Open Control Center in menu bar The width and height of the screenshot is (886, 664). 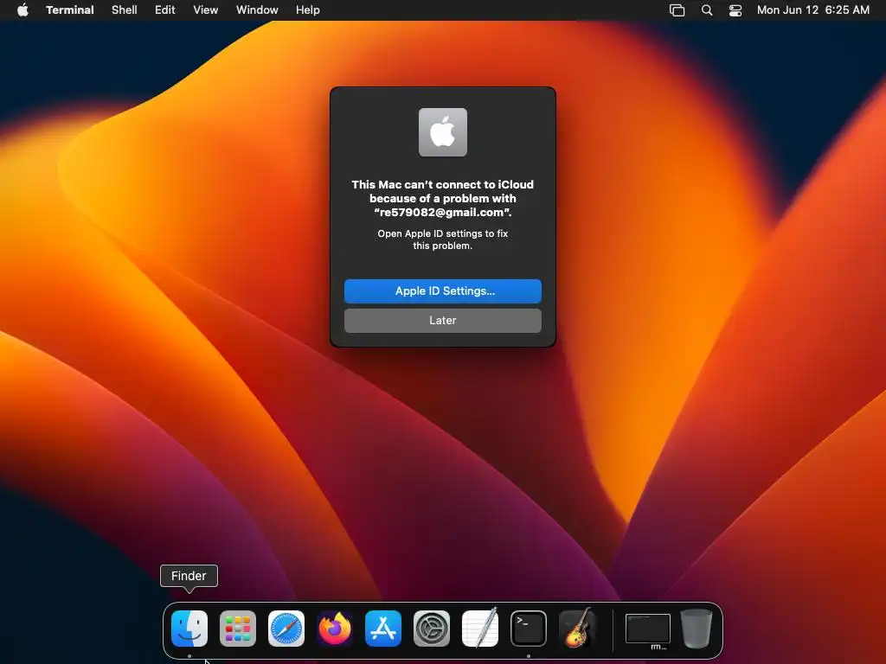pos(735,10)
